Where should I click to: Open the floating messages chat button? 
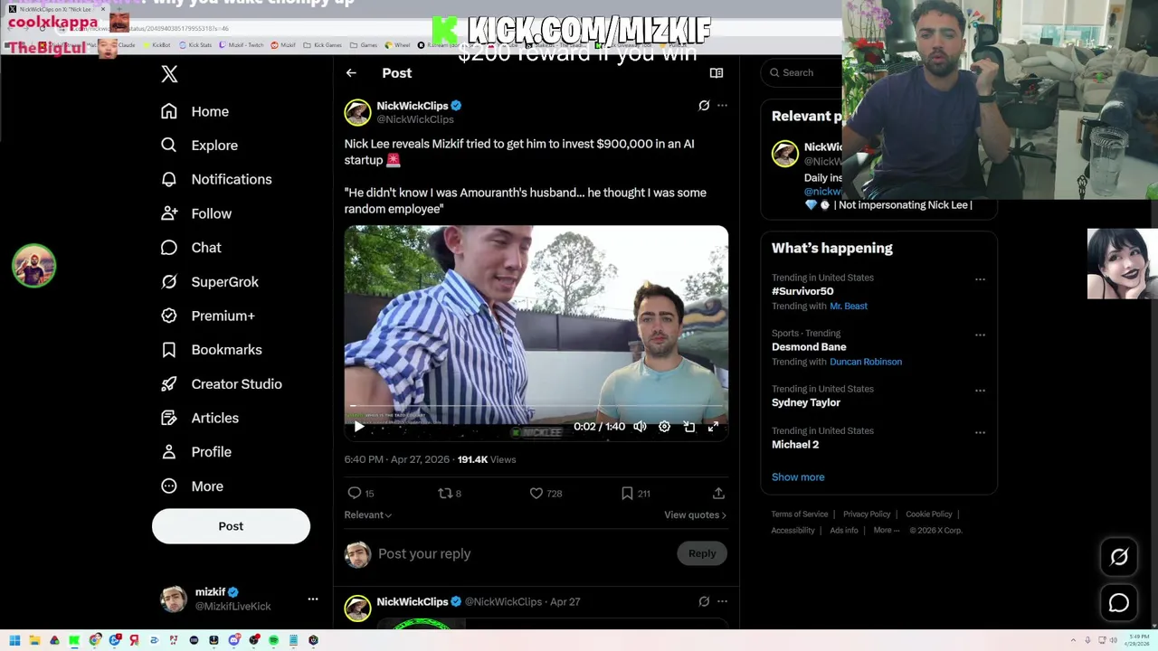1119,603
